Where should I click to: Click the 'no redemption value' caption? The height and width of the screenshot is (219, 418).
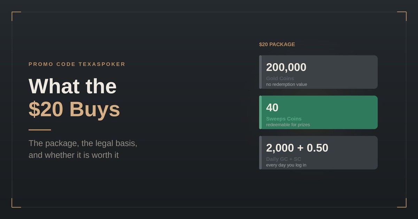287,84
